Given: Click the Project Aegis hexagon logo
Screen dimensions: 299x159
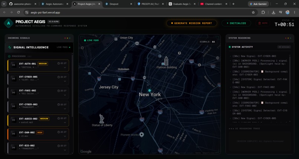Looking at the screenshot, I should coord(9,23).
